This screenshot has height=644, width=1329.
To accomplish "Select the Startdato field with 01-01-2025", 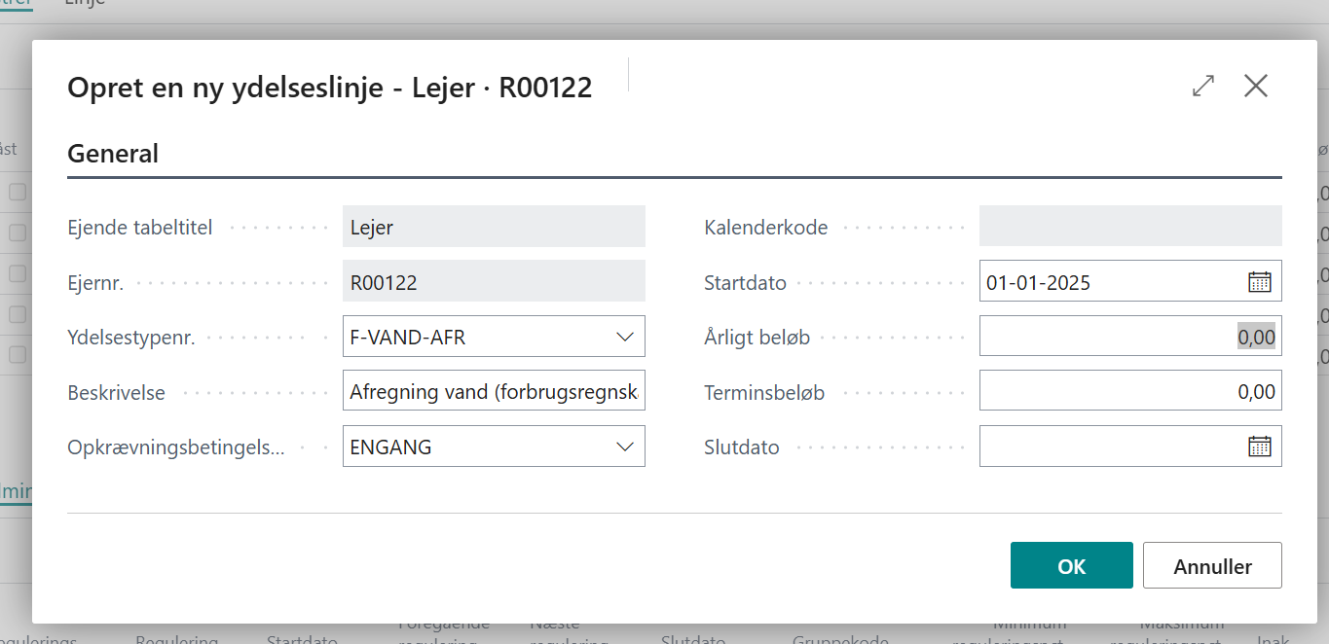I will point(1110,282).
